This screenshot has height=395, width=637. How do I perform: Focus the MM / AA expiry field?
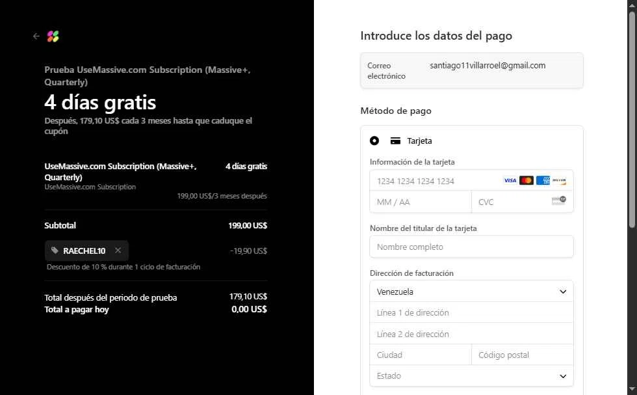(421, 202)
